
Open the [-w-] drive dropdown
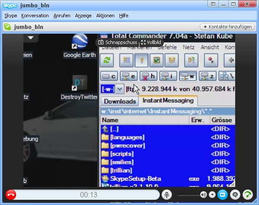[120, 89]
